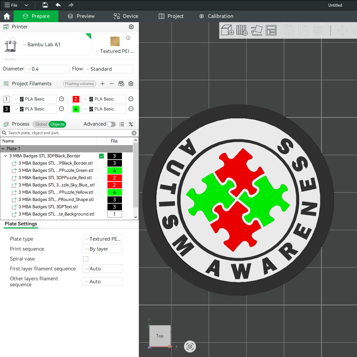Reset camera view icon near Top cube
This screenshot has height=357, width=357.
coord(190,346)
